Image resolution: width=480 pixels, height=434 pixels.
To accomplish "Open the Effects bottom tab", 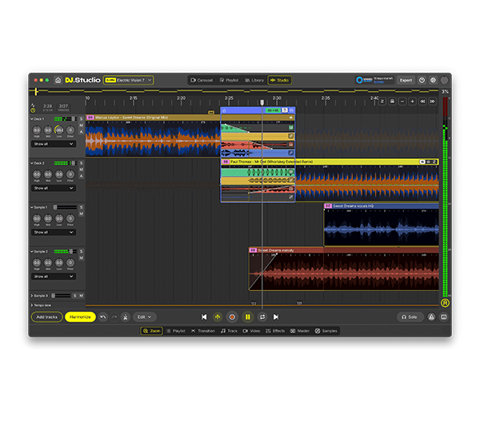I will (275, 331).
